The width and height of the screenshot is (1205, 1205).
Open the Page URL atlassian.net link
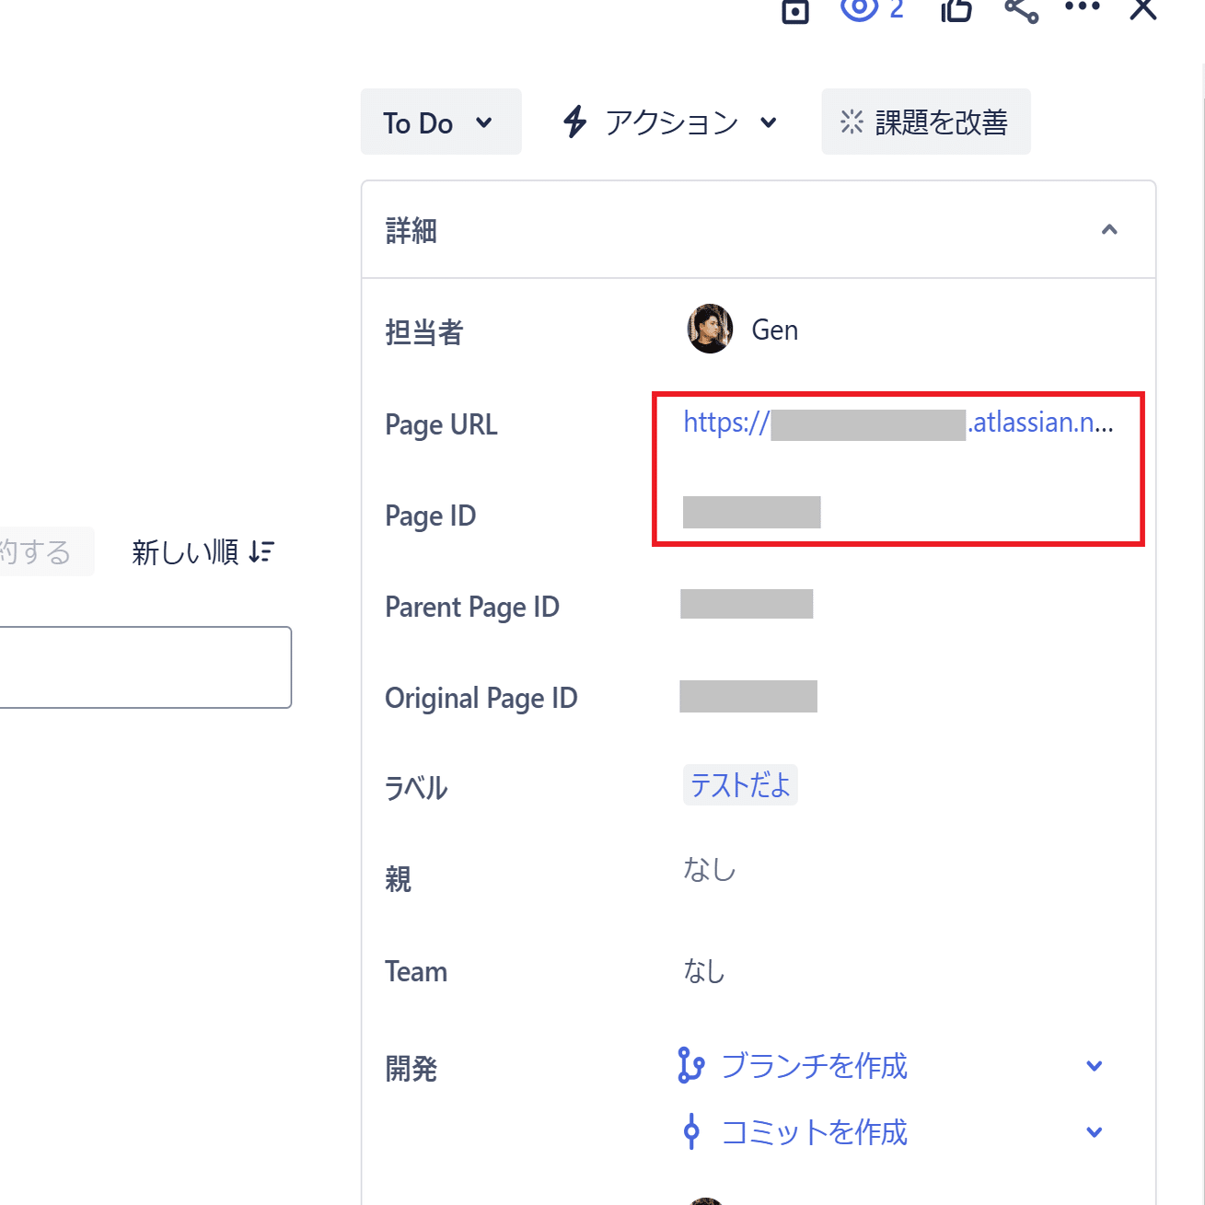(x=898, y=423)
